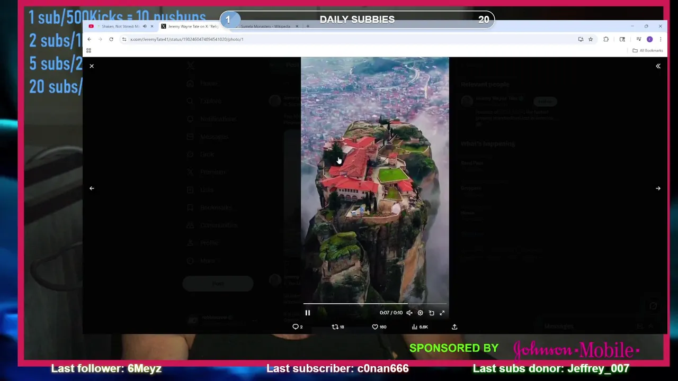Open the browser extensions puzzle icon
678x381 pixels.
coord(606,39)
